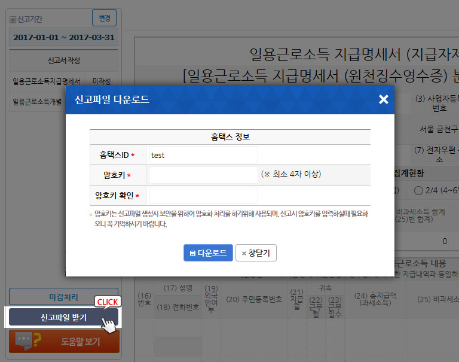459x362 pixels.
Task: Click the 홈택스 정보 table header
Action: pyautogui.click(x=230, y=137)
